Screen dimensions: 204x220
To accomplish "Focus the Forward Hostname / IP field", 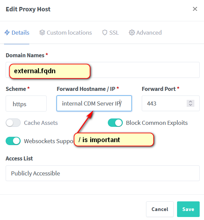I will (x=94, y=104).
